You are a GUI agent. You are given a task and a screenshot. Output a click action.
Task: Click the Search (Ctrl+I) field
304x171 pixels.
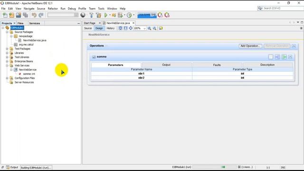tap(283, 9)
